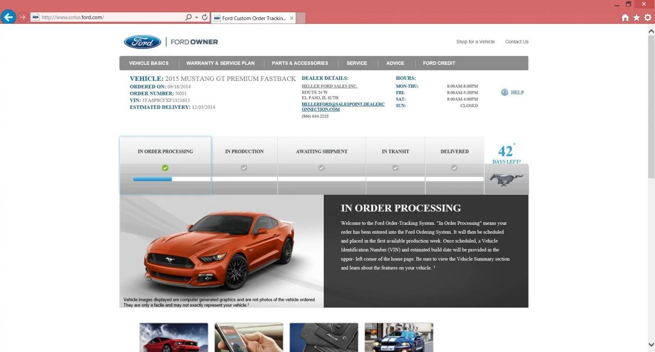Click gray checkmark under In Transit
The width and height of the screenshot is (655, 352).
click(x=395, y=168)
